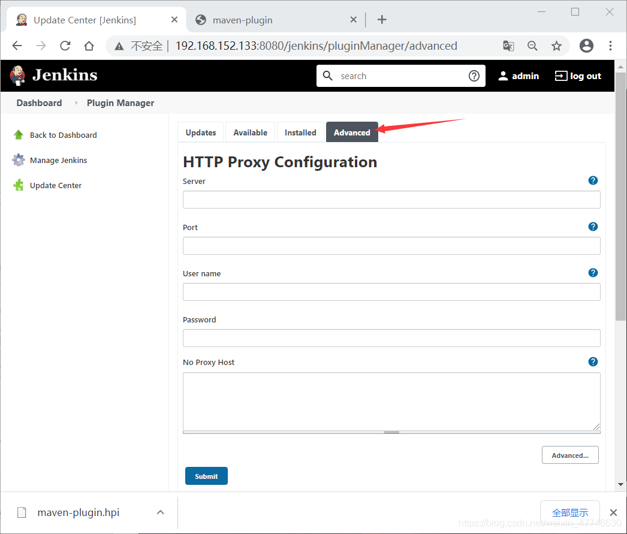Go back with the browser back arrow
Viewport: 627px width, 534px height.
tap(17, 46)
